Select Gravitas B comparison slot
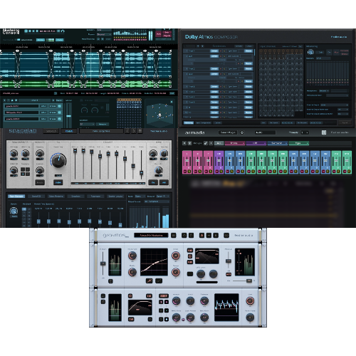 216,235
